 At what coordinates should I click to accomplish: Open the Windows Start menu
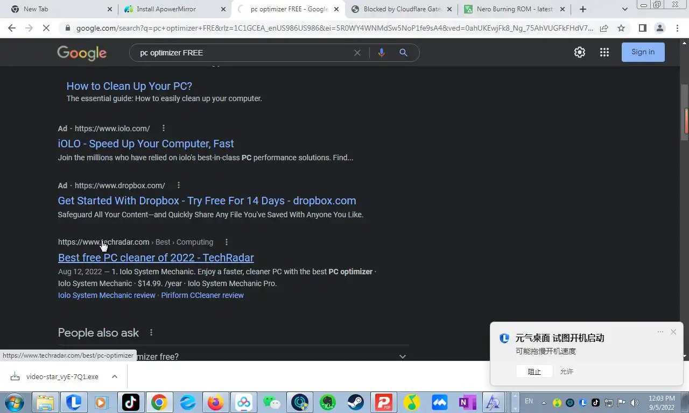point(16,402)
